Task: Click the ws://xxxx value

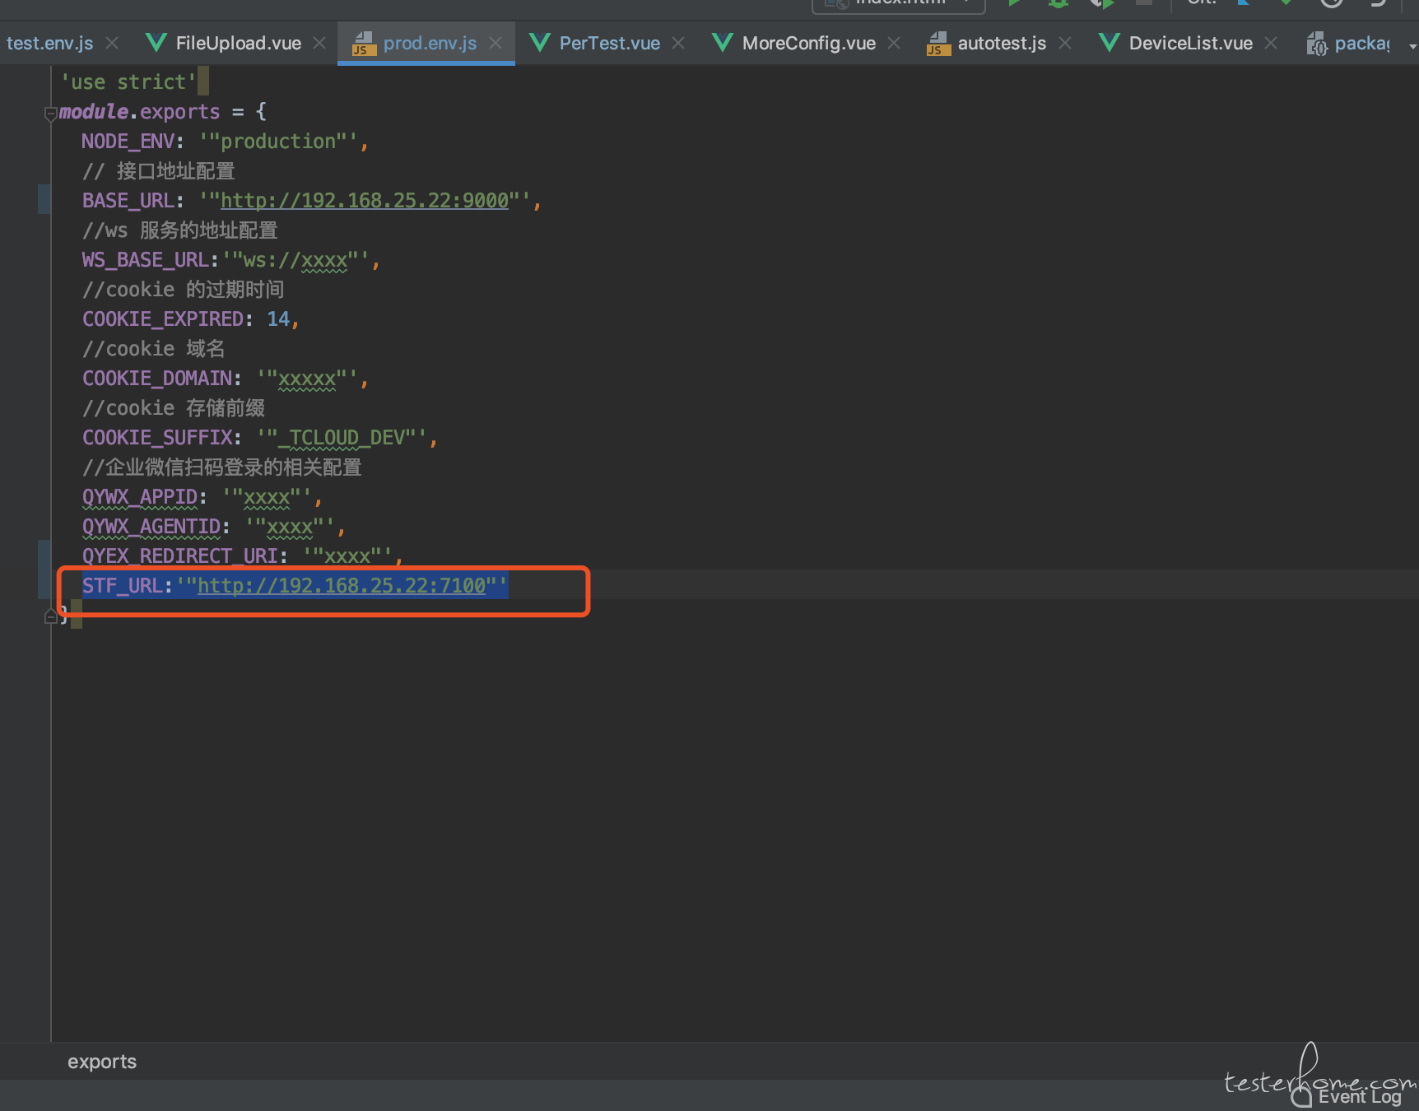Action: point(295,260)
